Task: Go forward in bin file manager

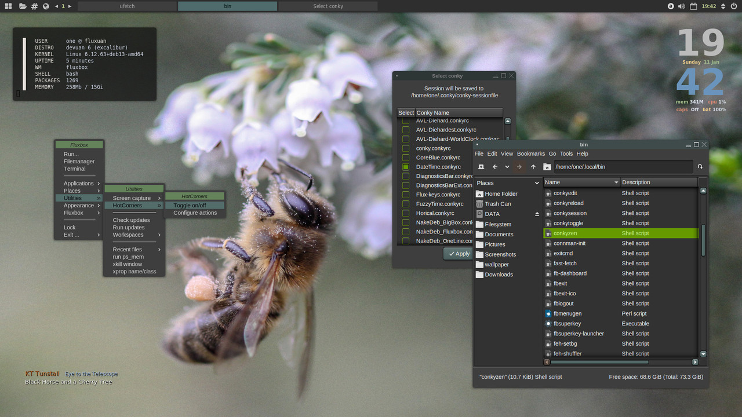Action: 519,167
